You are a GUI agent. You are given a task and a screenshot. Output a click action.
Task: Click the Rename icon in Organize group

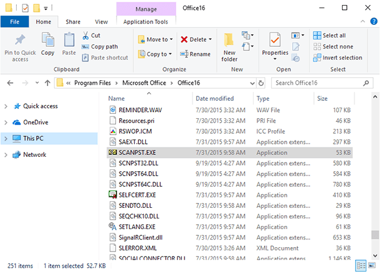coord(184,54)
